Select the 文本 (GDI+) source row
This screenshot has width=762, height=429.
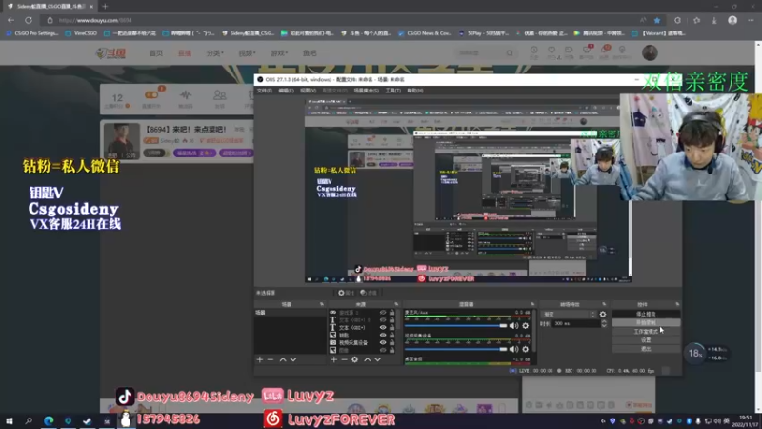click(362, 327)
